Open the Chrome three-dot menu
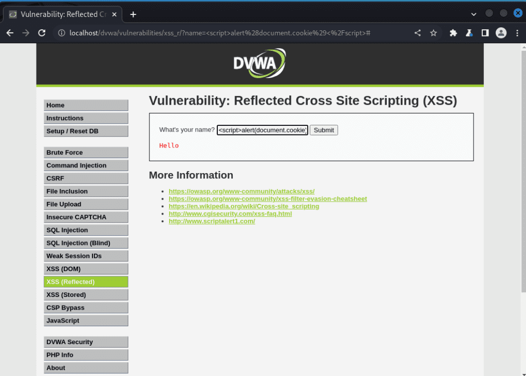The image size is (526, 376). (x=517, y=33)
